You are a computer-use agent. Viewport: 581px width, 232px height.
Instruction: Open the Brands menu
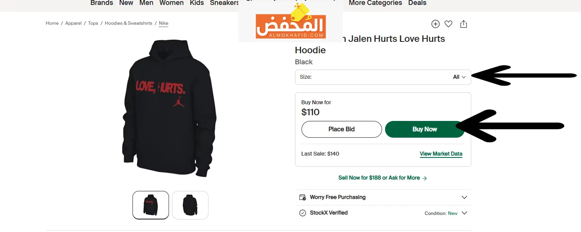[x=102, y=3]
